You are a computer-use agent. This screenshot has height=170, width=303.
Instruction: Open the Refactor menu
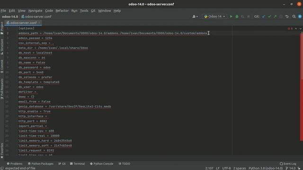(62, 10)
